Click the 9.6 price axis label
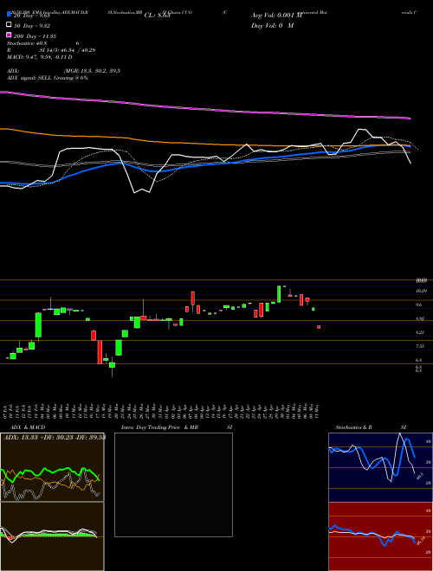The height and width of the screenshot is (571, 433). (419, 305)
